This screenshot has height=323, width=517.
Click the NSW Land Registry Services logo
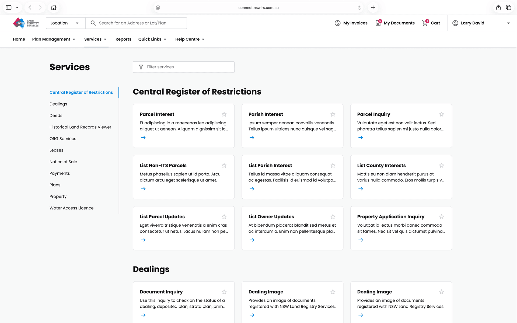pos(26,23)
